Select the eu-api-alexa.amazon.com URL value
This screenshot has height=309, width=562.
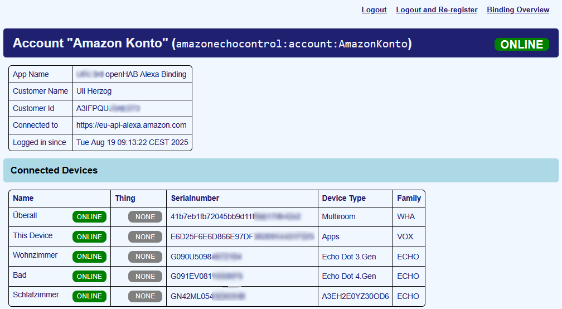click(131, 125)
